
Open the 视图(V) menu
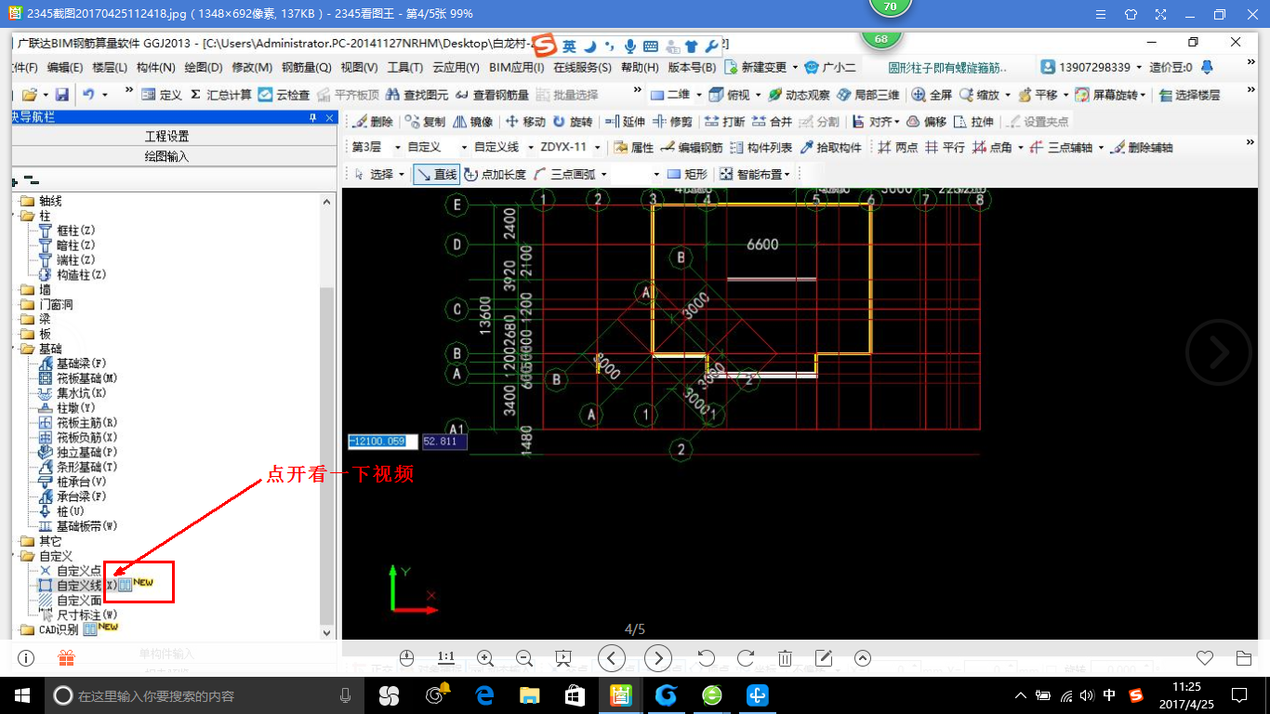pos(360,67)
